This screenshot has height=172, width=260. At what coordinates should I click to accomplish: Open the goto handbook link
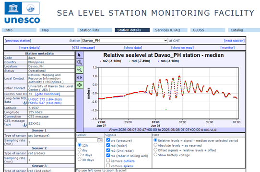coord(48,94)
